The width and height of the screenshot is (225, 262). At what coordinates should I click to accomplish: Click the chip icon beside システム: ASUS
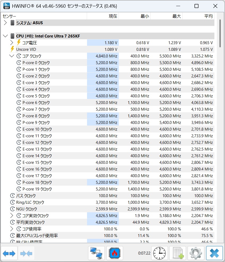(x=12, y=23)
